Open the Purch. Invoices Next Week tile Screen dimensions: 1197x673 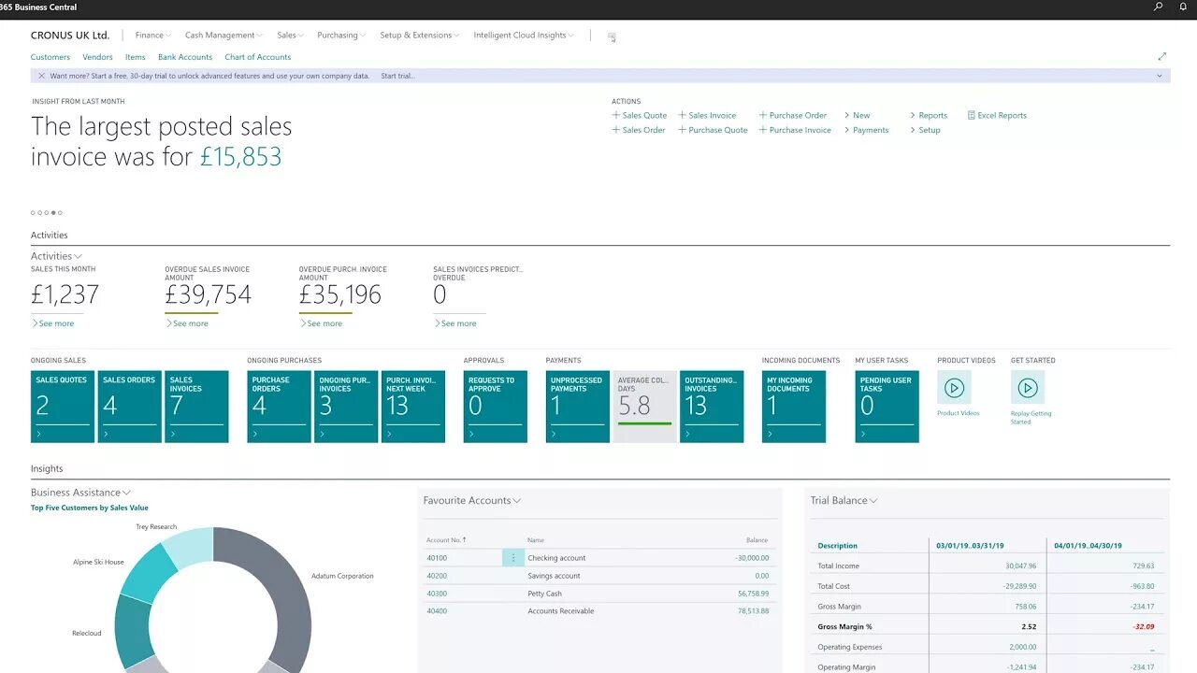[413, 407]
